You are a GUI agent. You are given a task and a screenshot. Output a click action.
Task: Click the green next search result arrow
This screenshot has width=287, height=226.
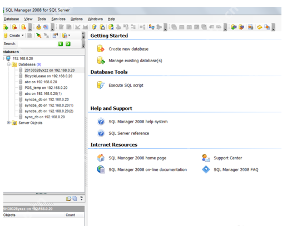[x=68, y=44]
